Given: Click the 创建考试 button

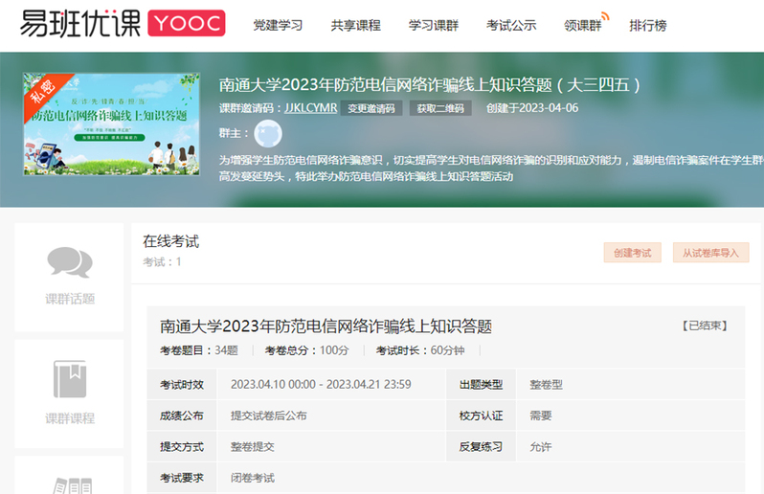Looking at the screenshot, I should point(632,253).
